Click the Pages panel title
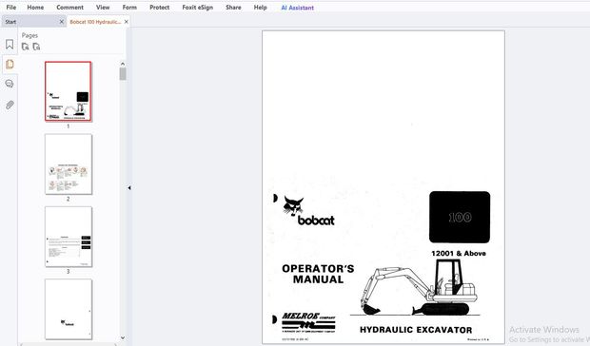Viewport: 590px width, 346px height. tap(29, 35)
